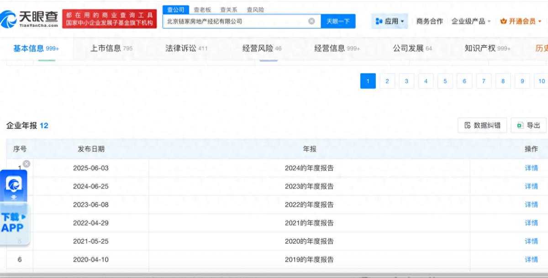Select the 查关系 search tab
This screenshot has height=278, width=548.
click(x=229, y=10)
